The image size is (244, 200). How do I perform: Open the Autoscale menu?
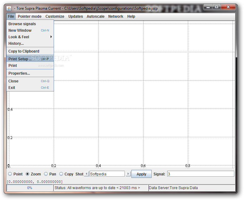[x=95, y=16]
